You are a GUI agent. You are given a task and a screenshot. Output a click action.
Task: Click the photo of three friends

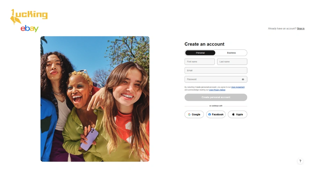pos(95,99)
